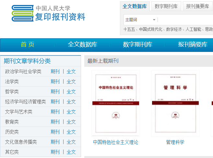
Task: Switch to the 数字期刊库 search tab
Action: tap(166, 6)
